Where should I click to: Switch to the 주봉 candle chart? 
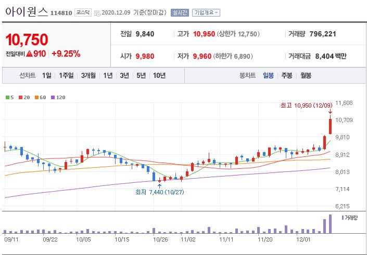(287, 75)
